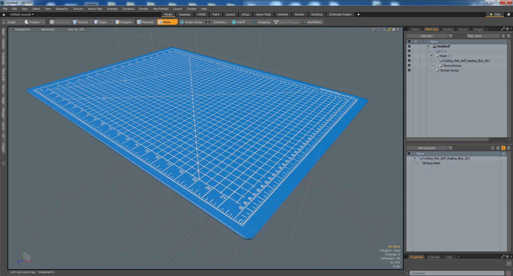Hide Cutting_Mat_Self_Healing_Blue_001 in the item list

(x=409, y=61)
